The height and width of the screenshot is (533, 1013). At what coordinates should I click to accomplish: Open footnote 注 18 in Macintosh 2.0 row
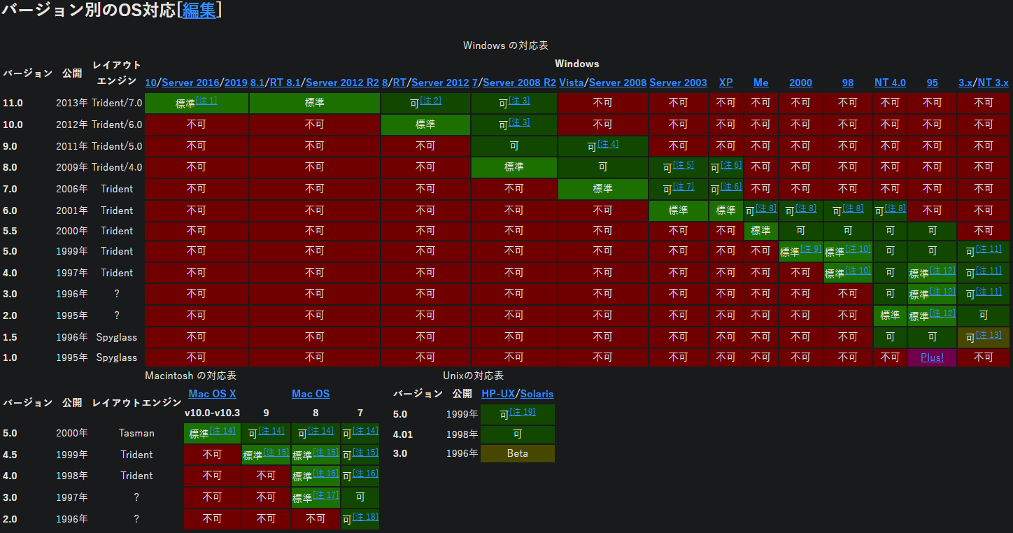(365, 516)
